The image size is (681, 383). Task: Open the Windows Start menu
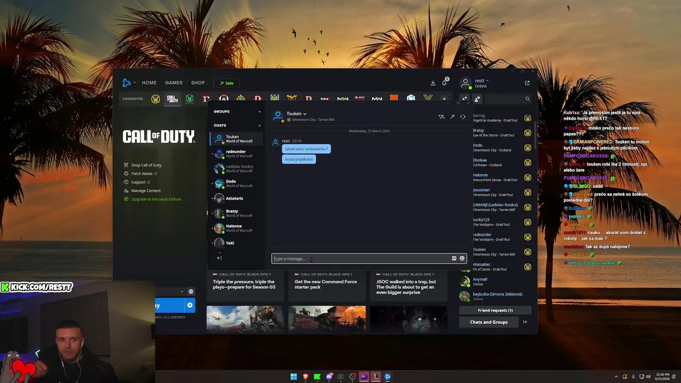click(x=294, y=377)
